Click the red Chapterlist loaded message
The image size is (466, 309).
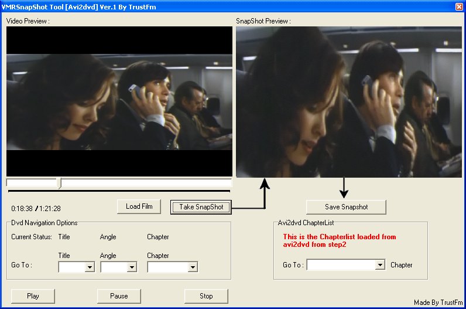[x=340, y=240]
